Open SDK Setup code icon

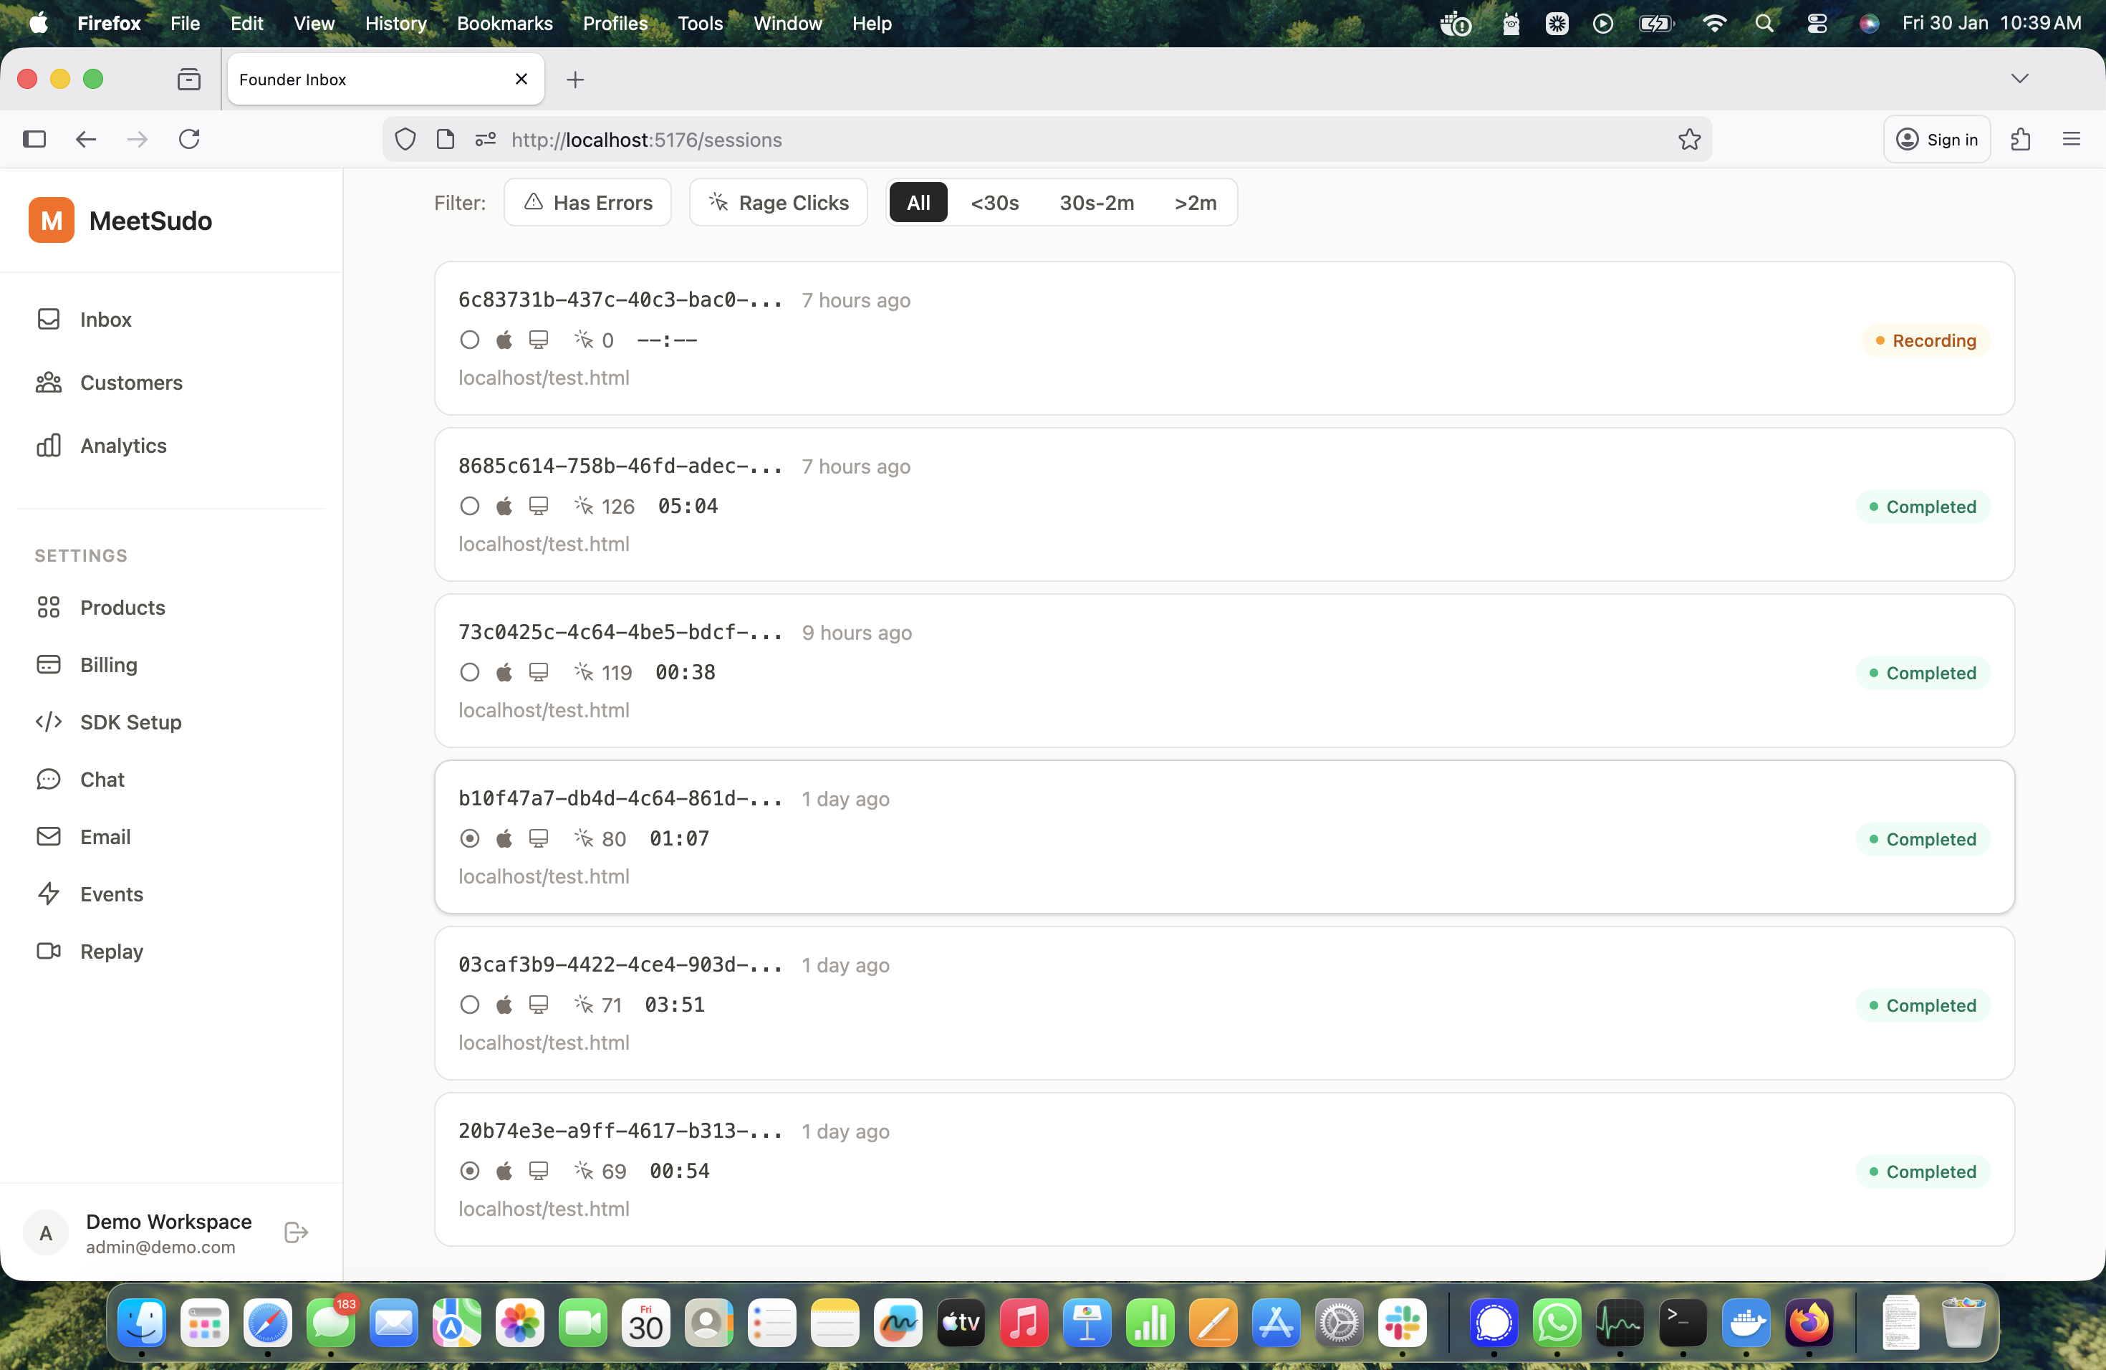coord(49,722)
